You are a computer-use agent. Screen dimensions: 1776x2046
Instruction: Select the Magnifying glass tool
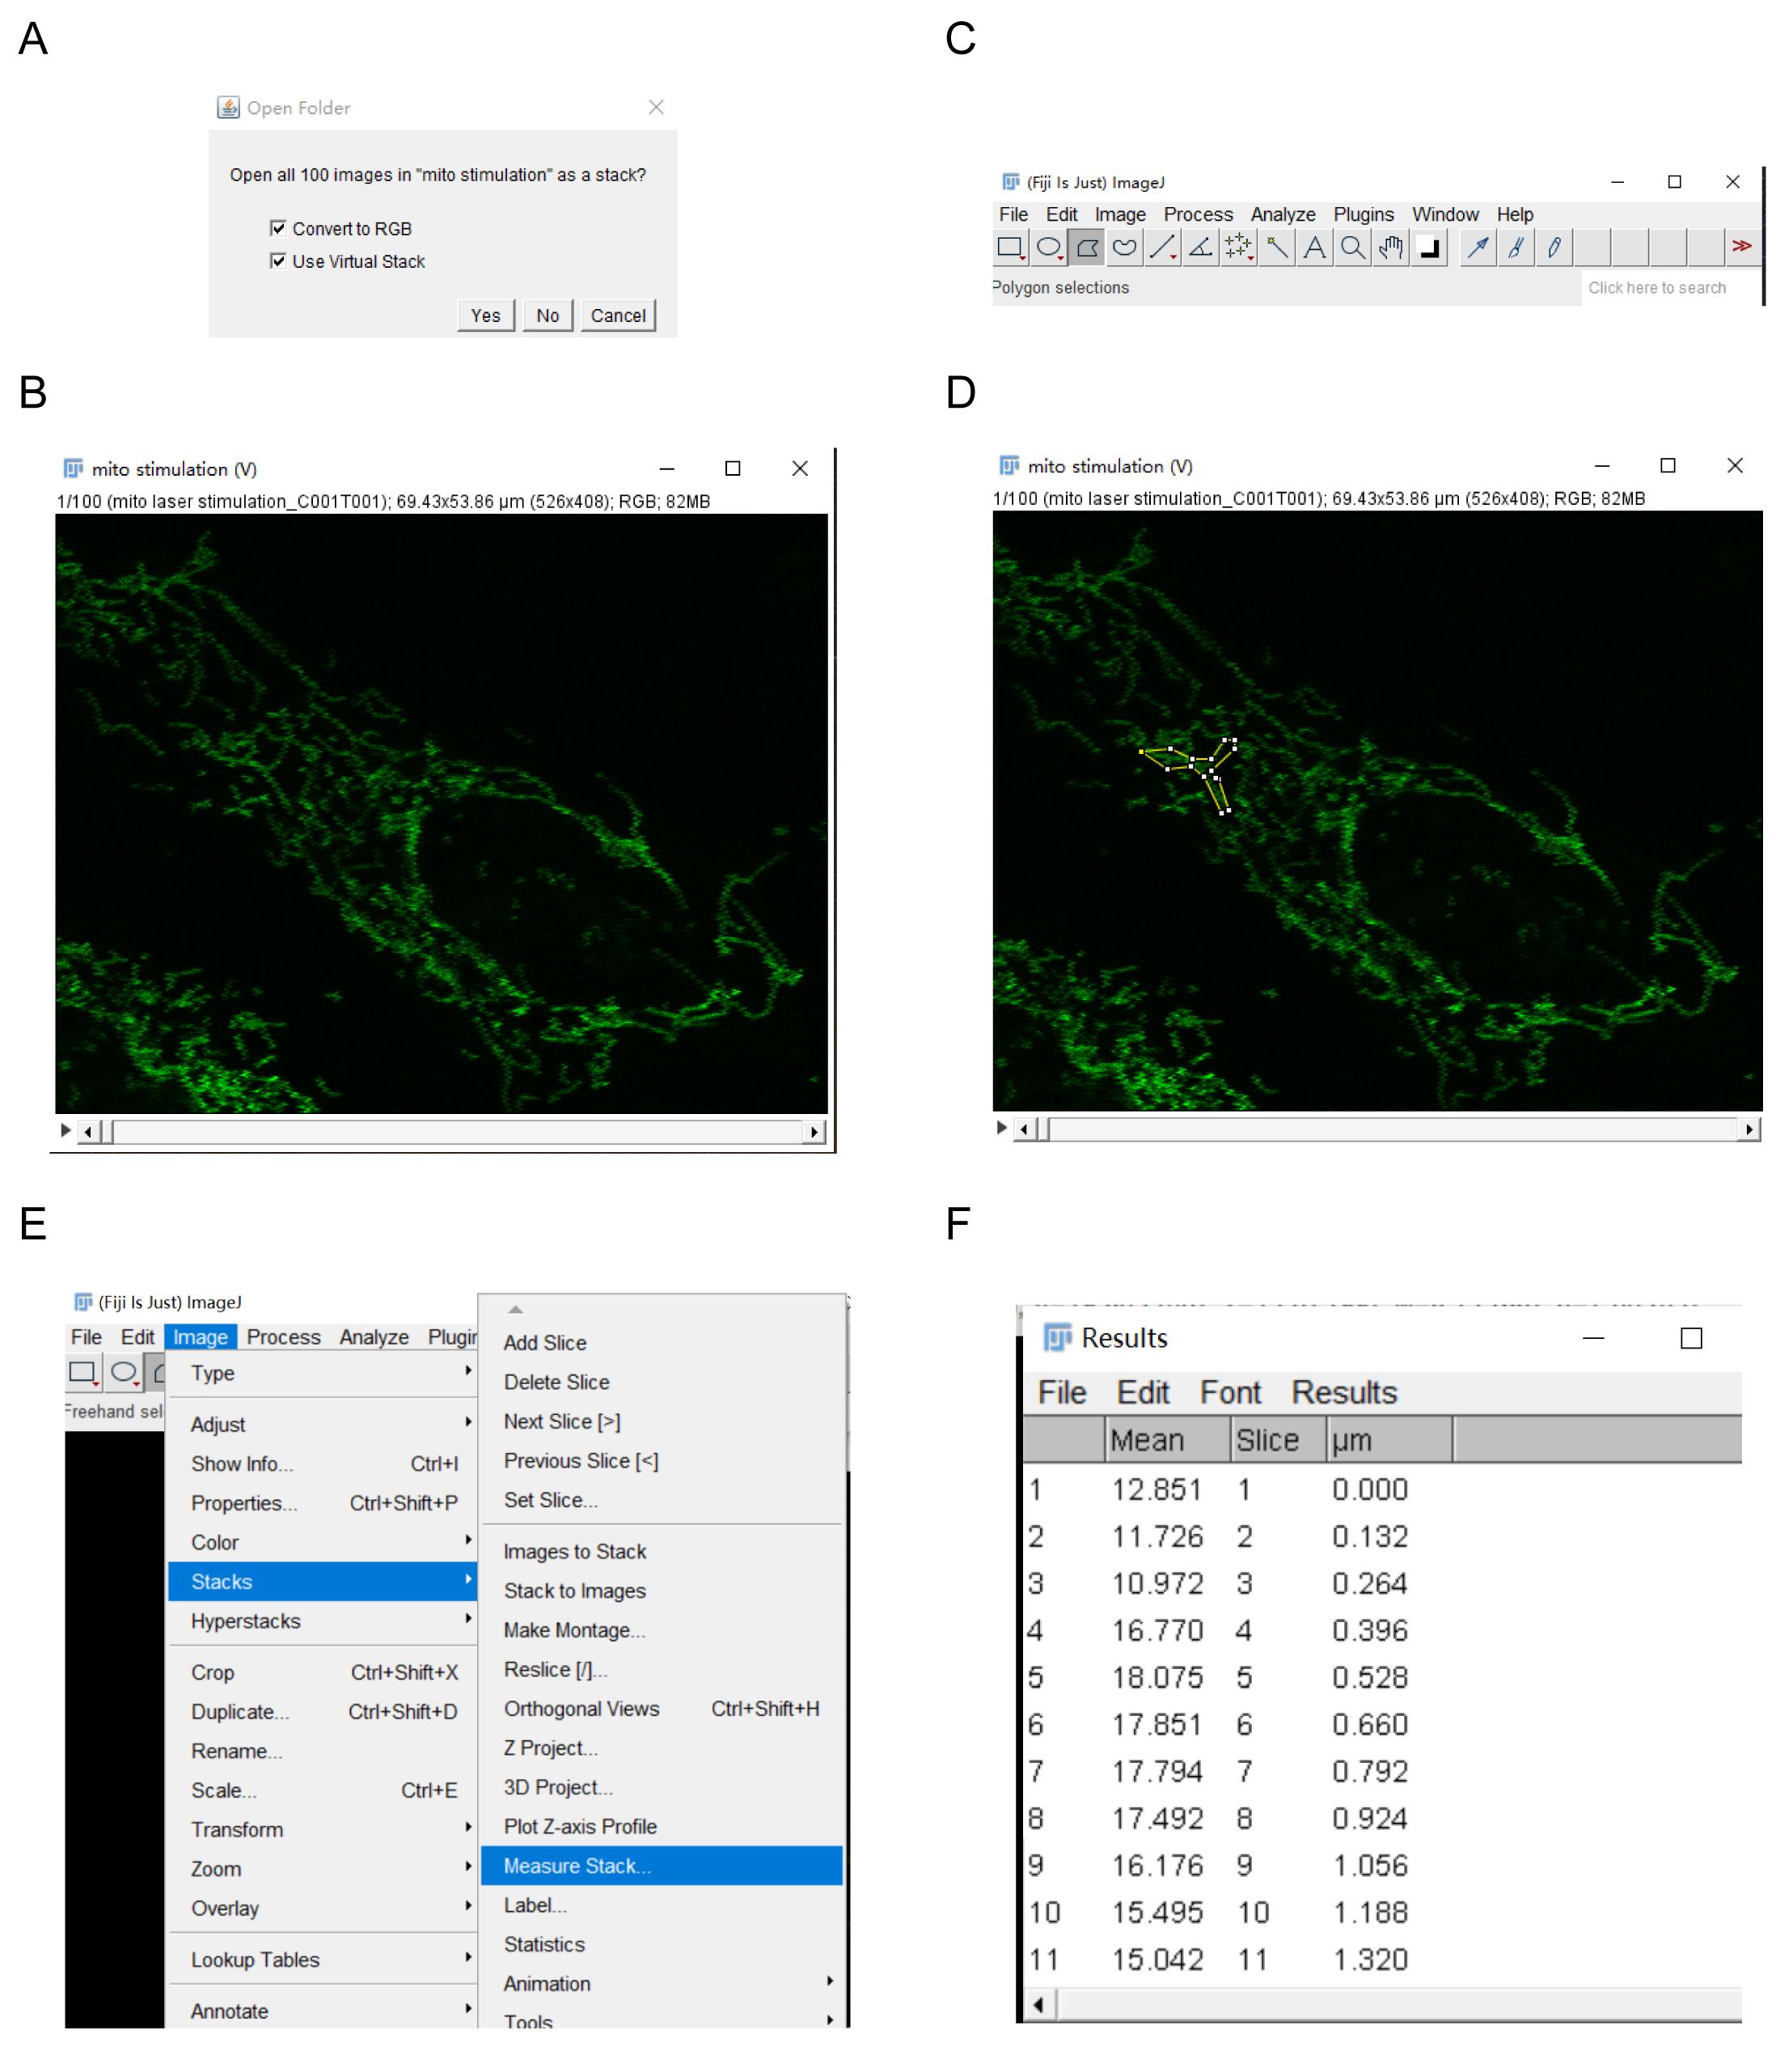click(1353, 247)
